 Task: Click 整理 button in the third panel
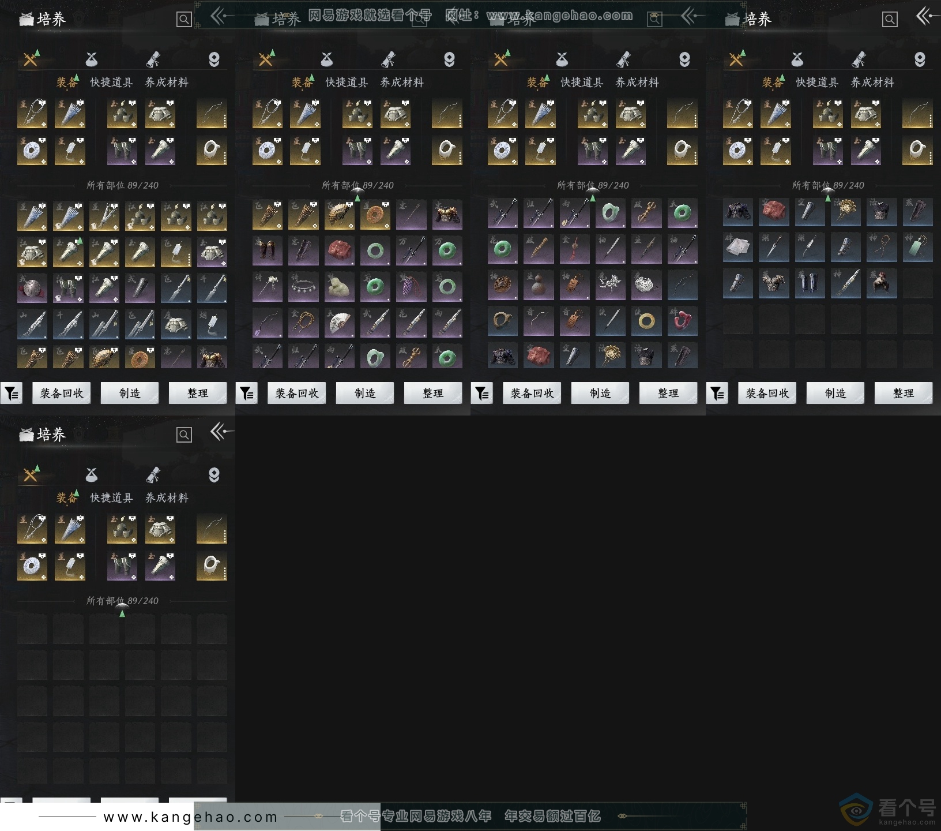[x=668, y=393]
